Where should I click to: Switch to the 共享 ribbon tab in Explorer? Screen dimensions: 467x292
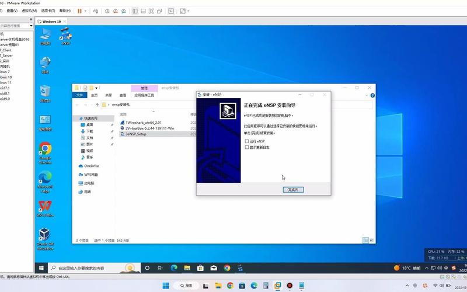pos(109,95)
